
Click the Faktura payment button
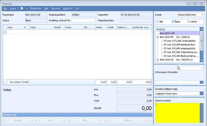click(127, 120)
